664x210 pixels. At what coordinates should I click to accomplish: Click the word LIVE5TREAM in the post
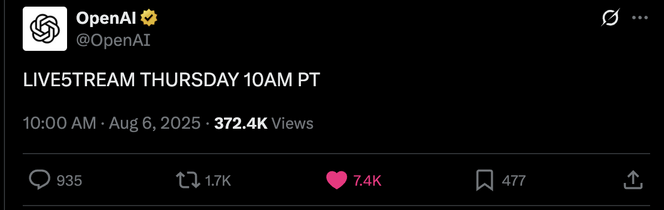[79, 80]
